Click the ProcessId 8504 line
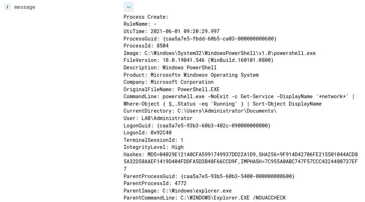Viewport: 365px width, 202px height. [146, 46]
